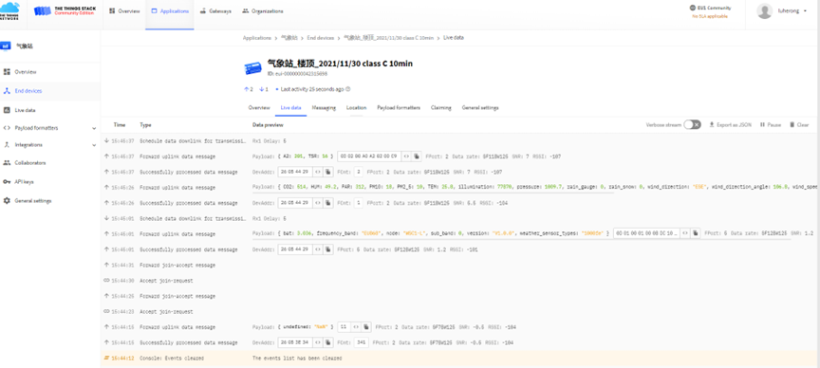Expand Integrations in the sidebar
Image resolution: width=820 pixels, height=368 pixels.
[94, 145]
